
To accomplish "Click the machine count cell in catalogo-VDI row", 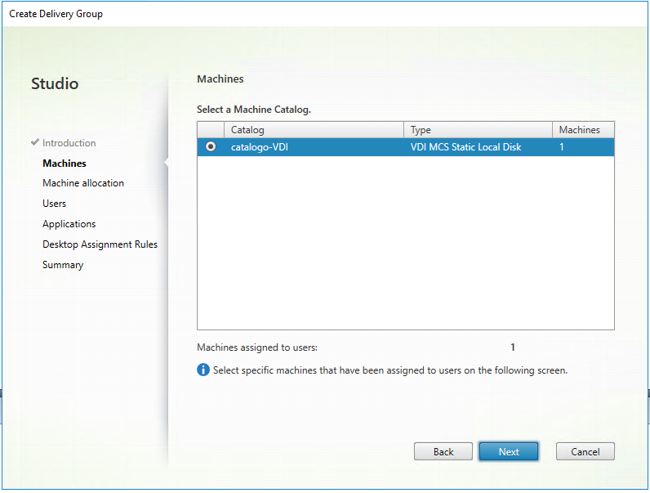I will [562, 147].
